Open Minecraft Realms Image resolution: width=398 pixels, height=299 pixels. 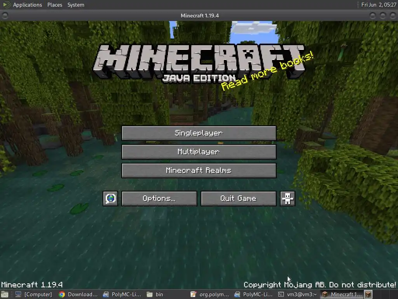pos(199,171)
